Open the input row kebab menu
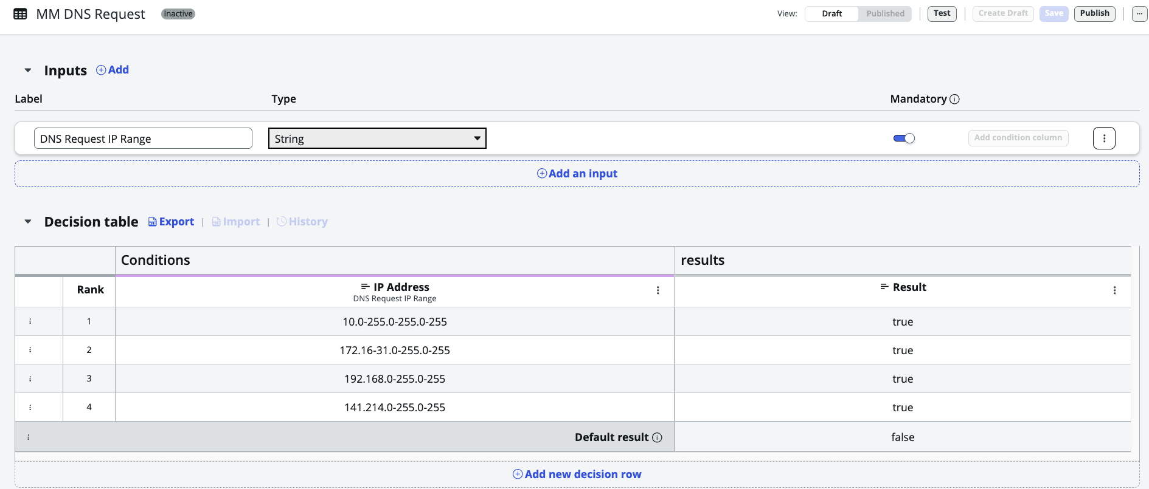Screen dimensions: 1149x489 (x=1103, y=138)
